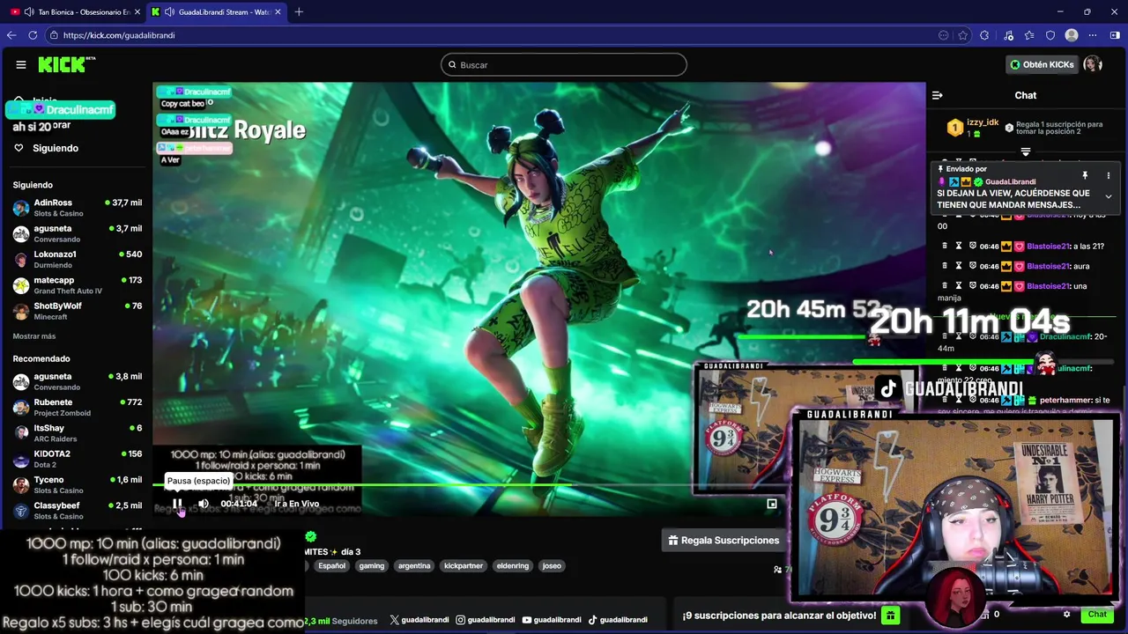Open Rubenete Project Zomboid channel
The height and width of the screenshot is (634, 1128).
(77, 407)
